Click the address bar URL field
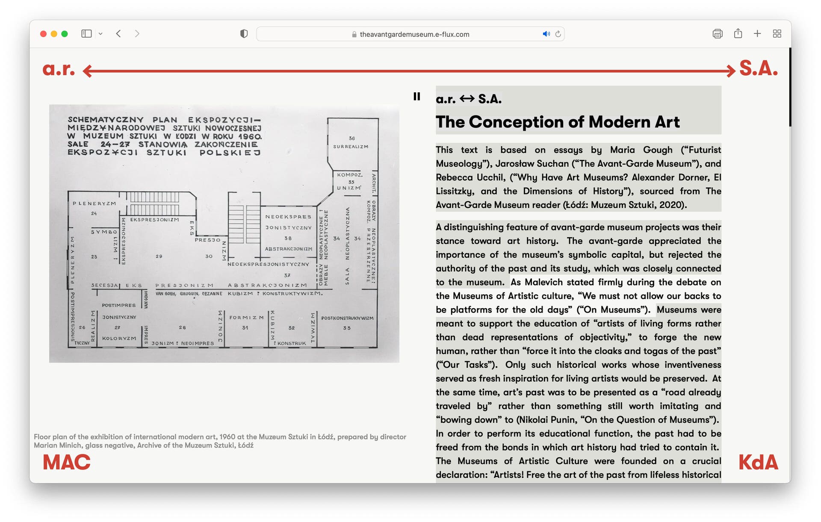Viewport: 821px width, 522px height. tap(414, 34)
